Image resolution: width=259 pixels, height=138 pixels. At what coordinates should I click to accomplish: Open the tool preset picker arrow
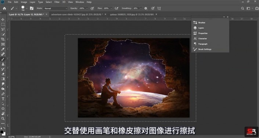coord(17,8)
